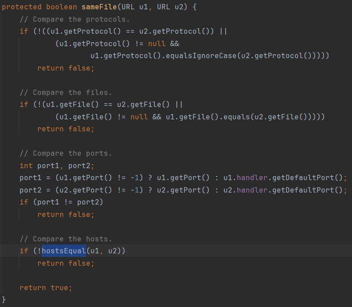Click the 'boolean' return type
352x307 pixels.
62,7
